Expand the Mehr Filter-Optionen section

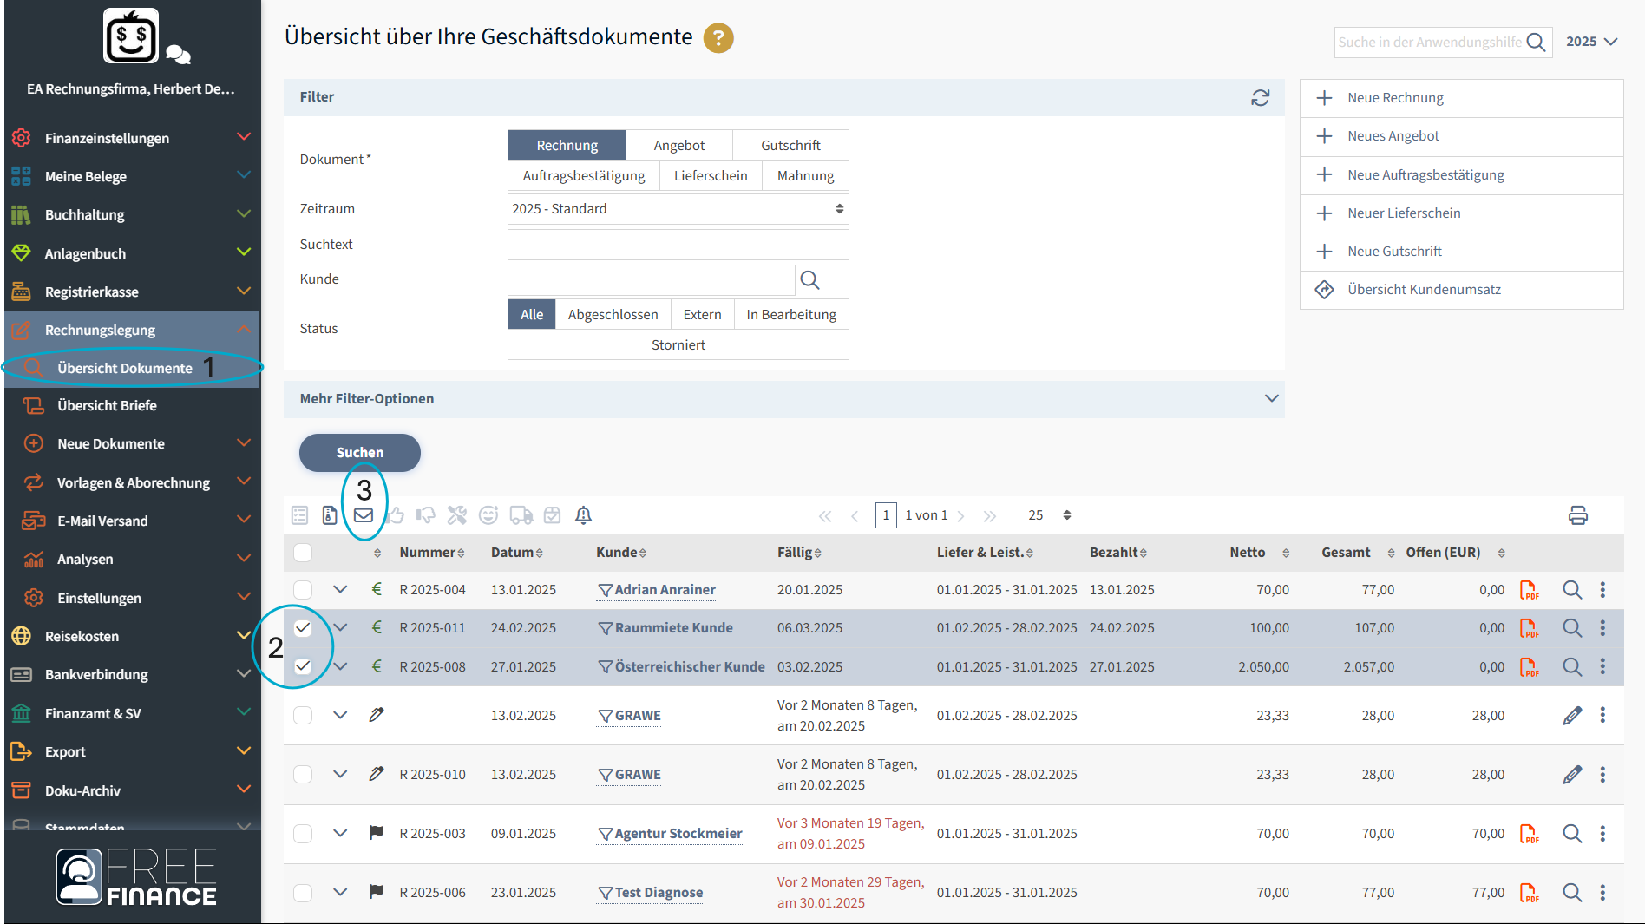(1271, 399)
